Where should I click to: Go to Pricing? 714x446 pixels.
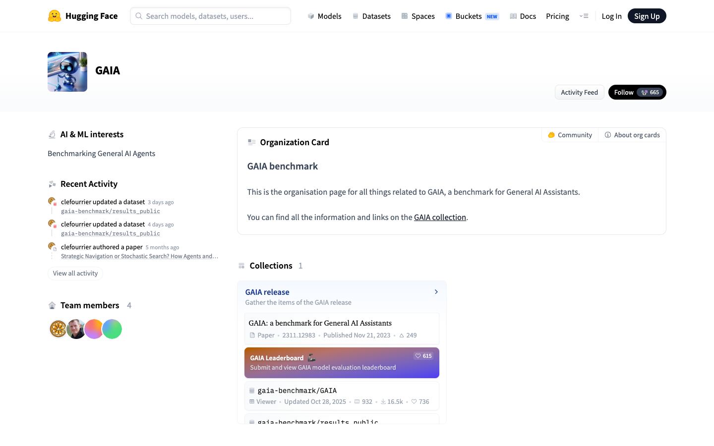(x=557, y=16)
